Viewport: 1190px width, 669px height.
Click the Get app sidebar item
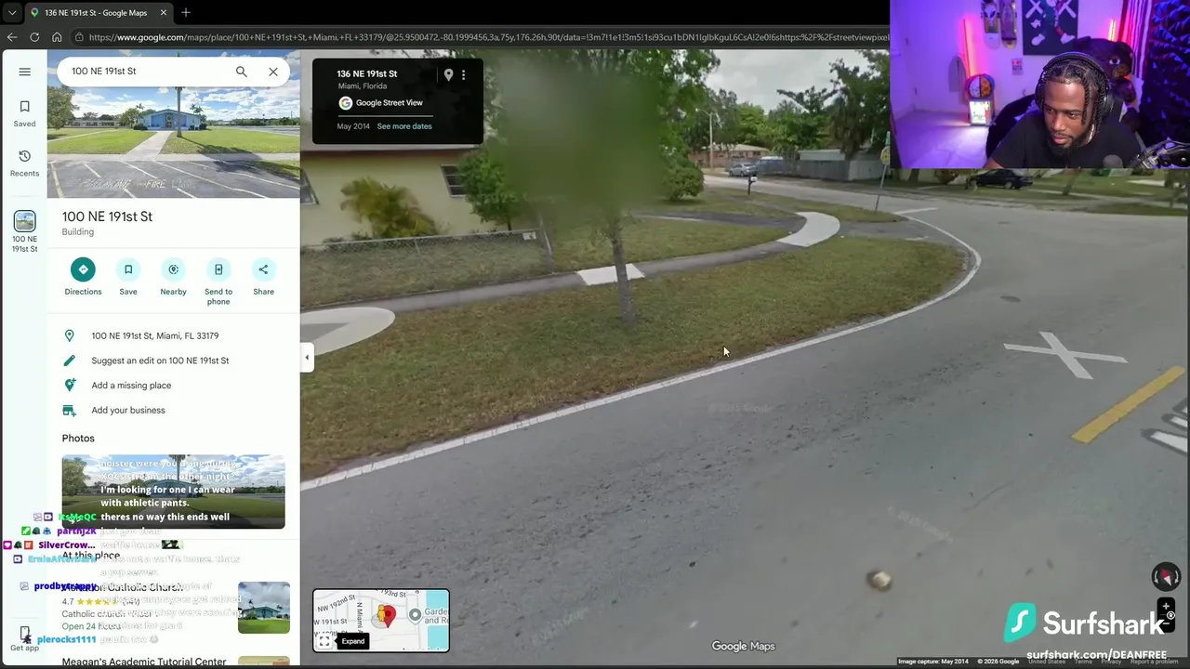tap(25, 639)
